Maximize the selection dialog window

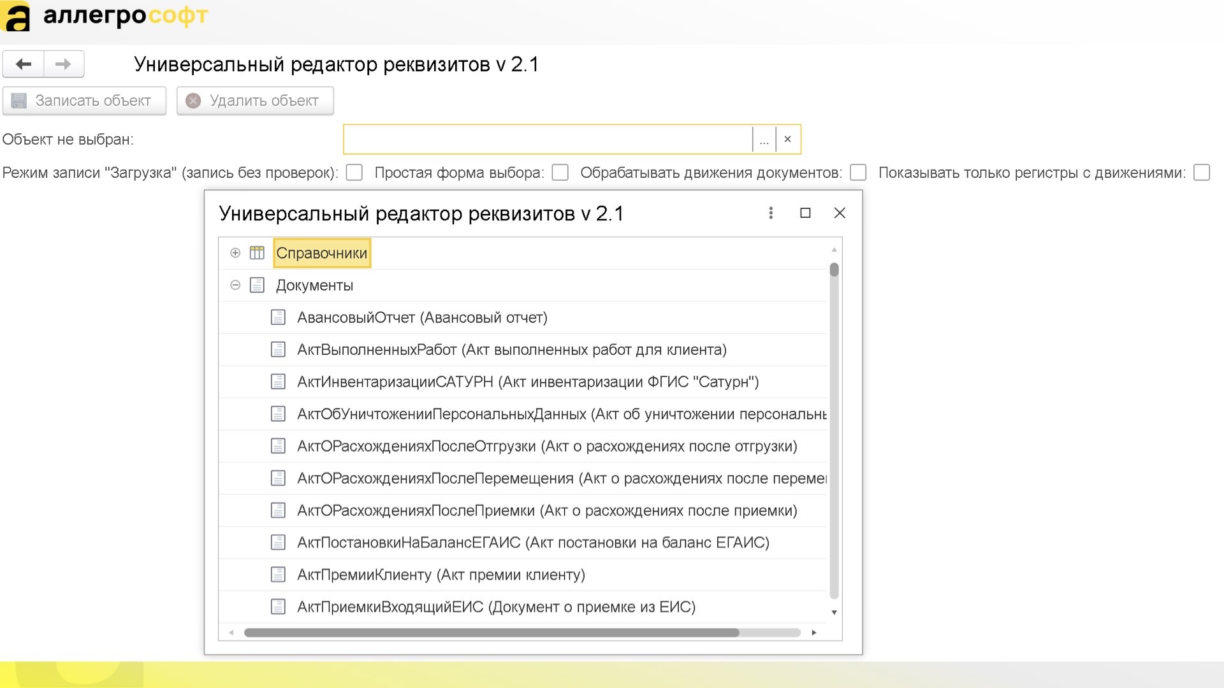click(x=805, y=213)
